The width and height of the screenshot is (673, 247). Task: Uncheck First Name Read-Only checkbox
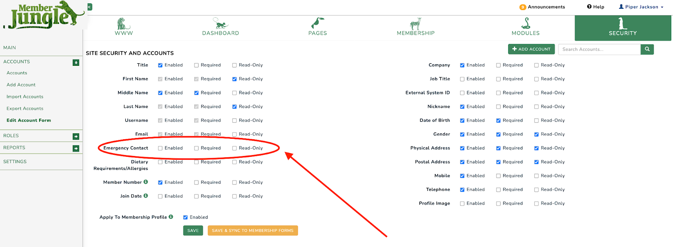(234, 79)
